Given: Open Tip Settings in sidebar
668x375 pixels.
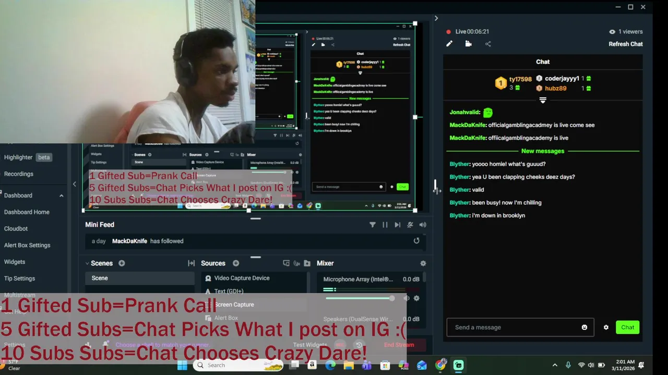Looking at the screenshot, I should tap(19, 279).
